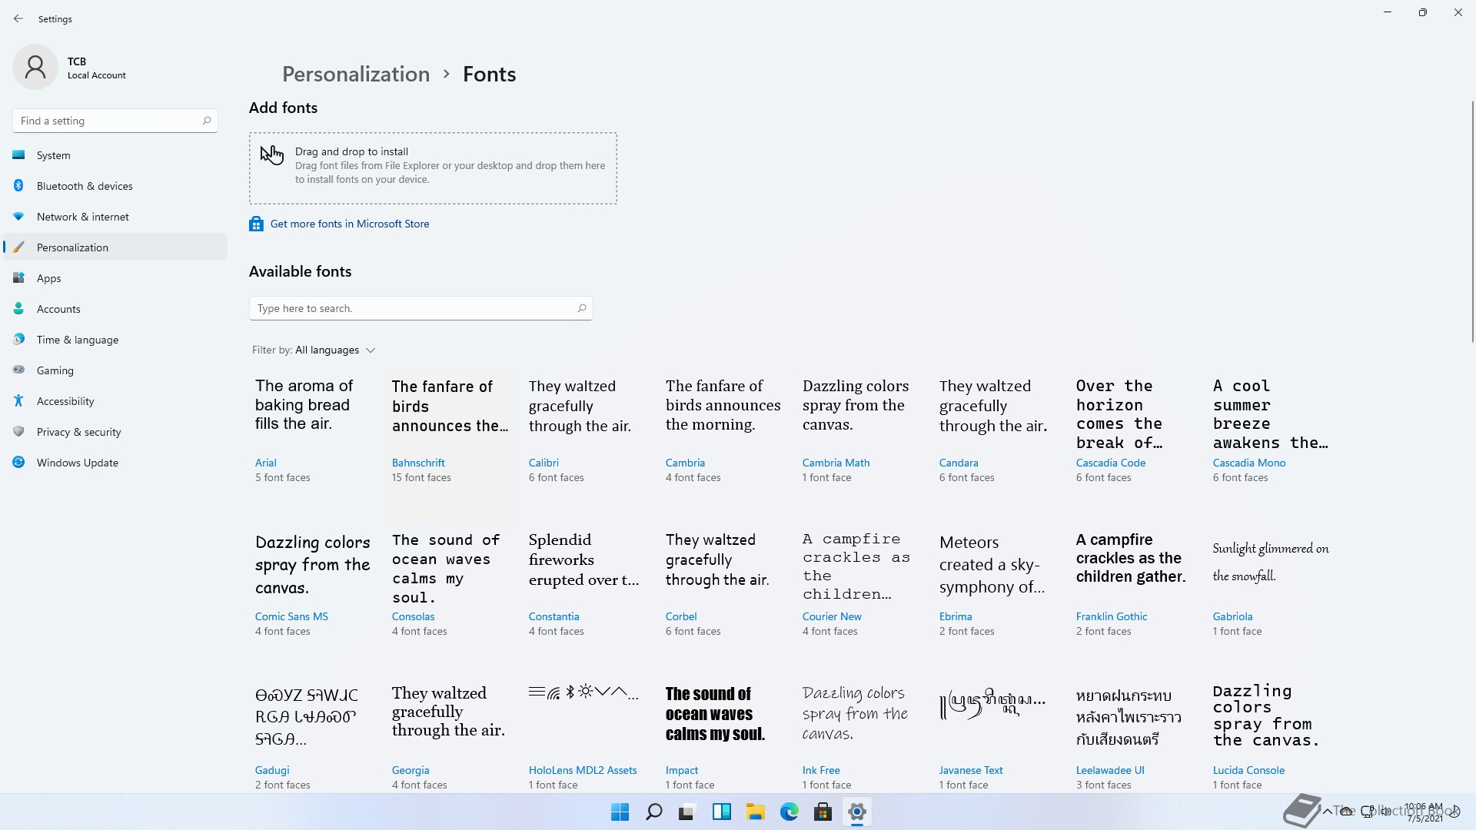Click the Time & language globe icon

click(x=19, y=340)
